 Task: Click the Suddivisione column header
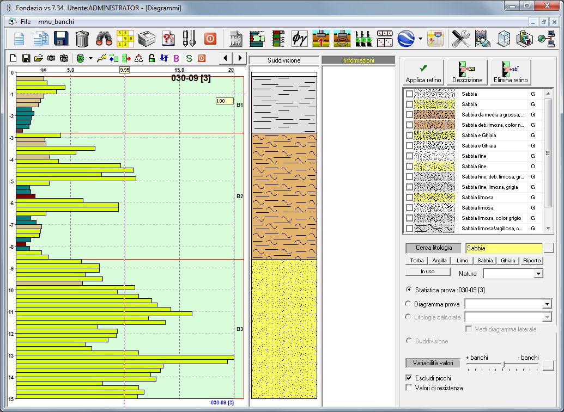(284, 60)
